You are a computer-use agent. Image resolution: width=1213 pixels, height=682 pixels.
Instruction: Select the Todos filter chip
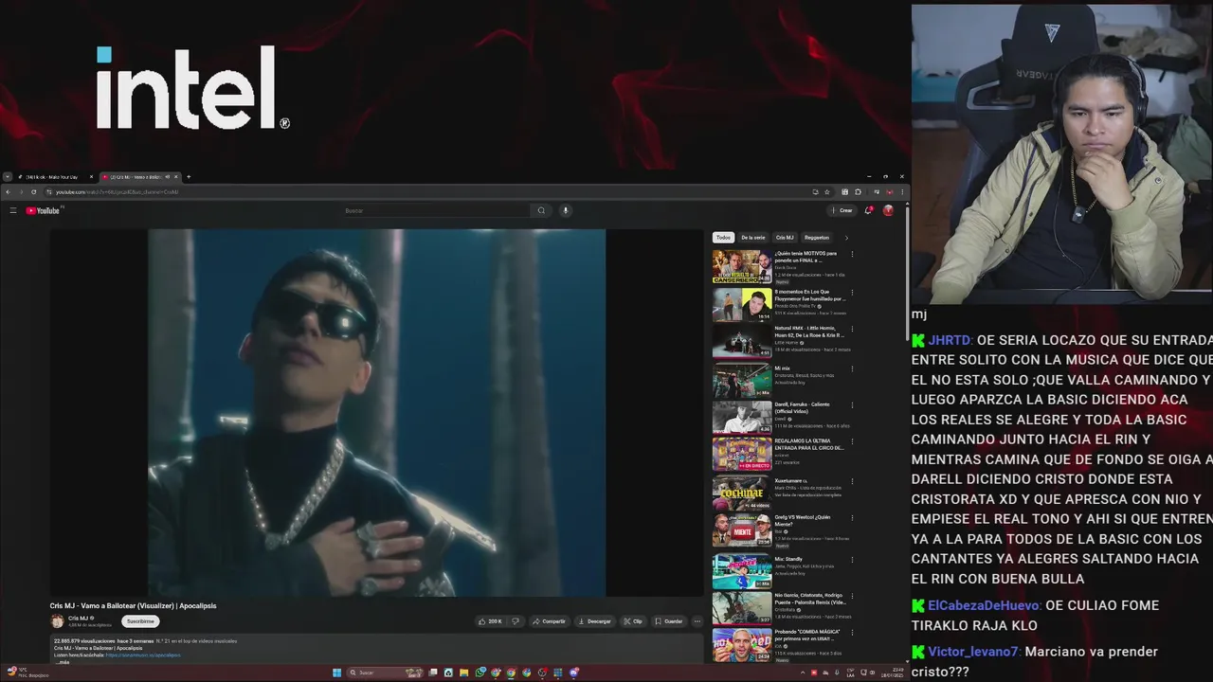tap(723, 238)
